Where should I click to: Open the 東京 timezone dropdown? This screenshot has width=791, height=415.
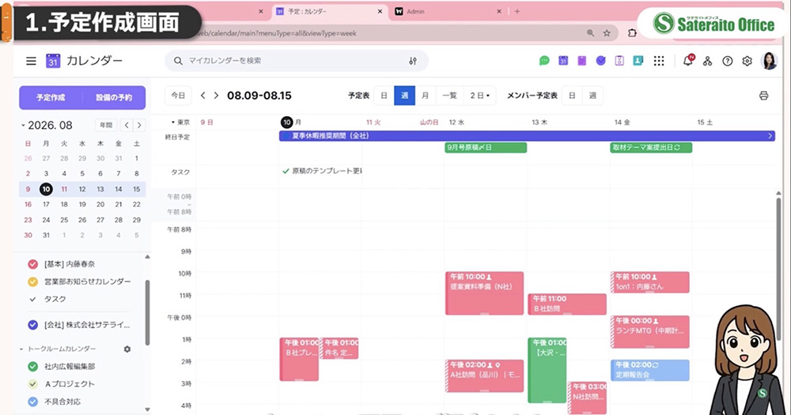point(180,123)
